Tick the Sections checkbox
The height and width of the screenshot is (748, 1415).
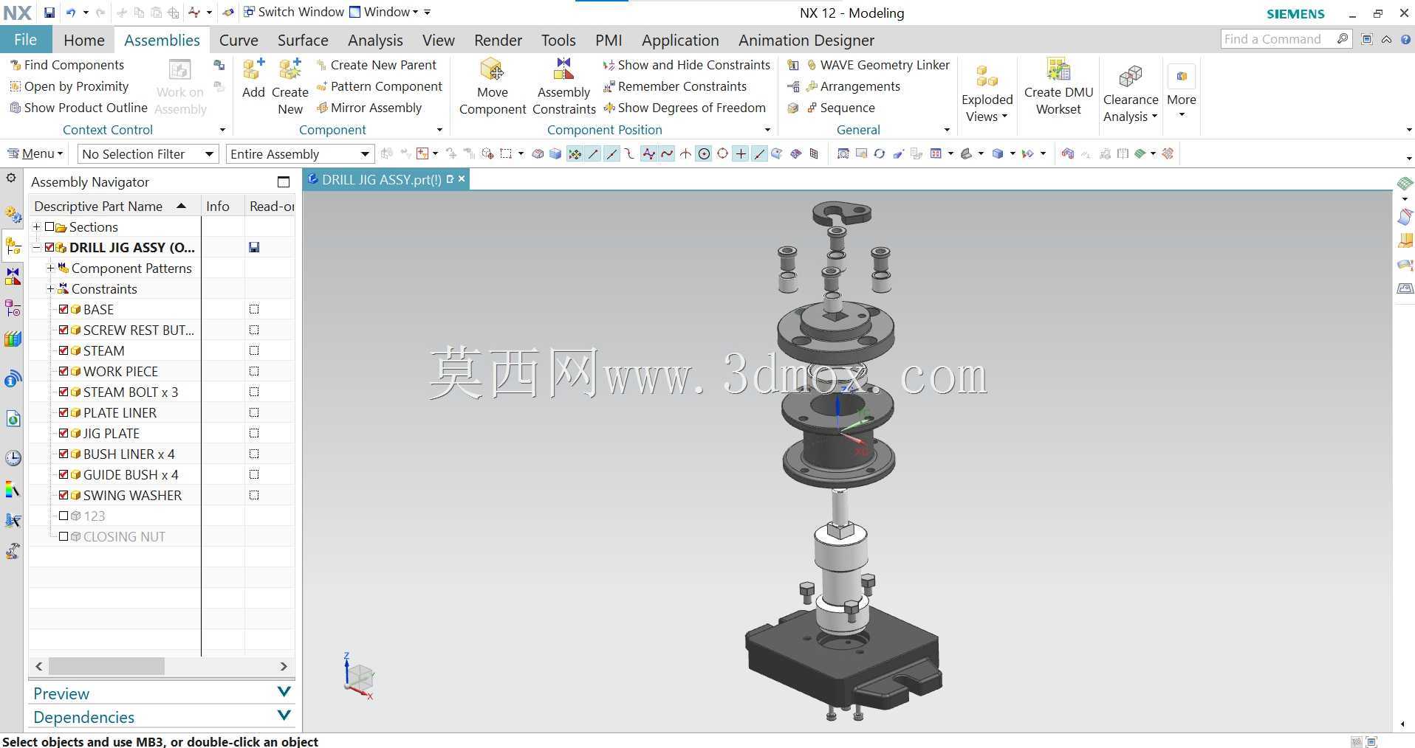(x=49, y=226)
